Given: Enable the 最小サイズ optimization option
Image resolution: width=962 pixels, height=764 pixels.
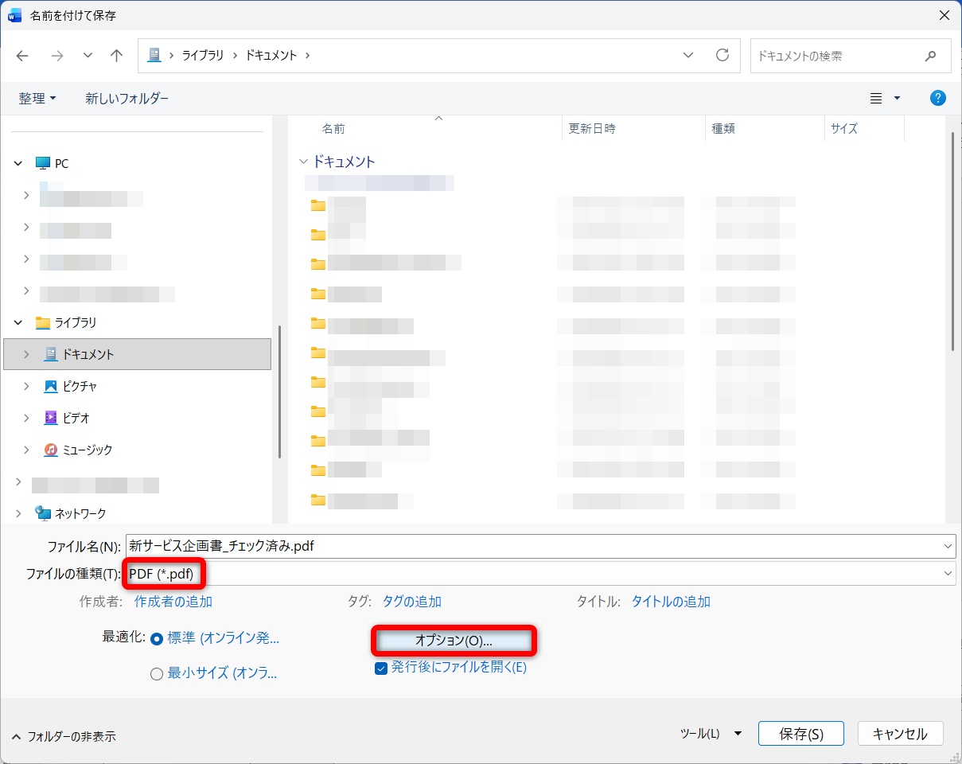Looking at the screenshot, I should [x=156, y=672].
